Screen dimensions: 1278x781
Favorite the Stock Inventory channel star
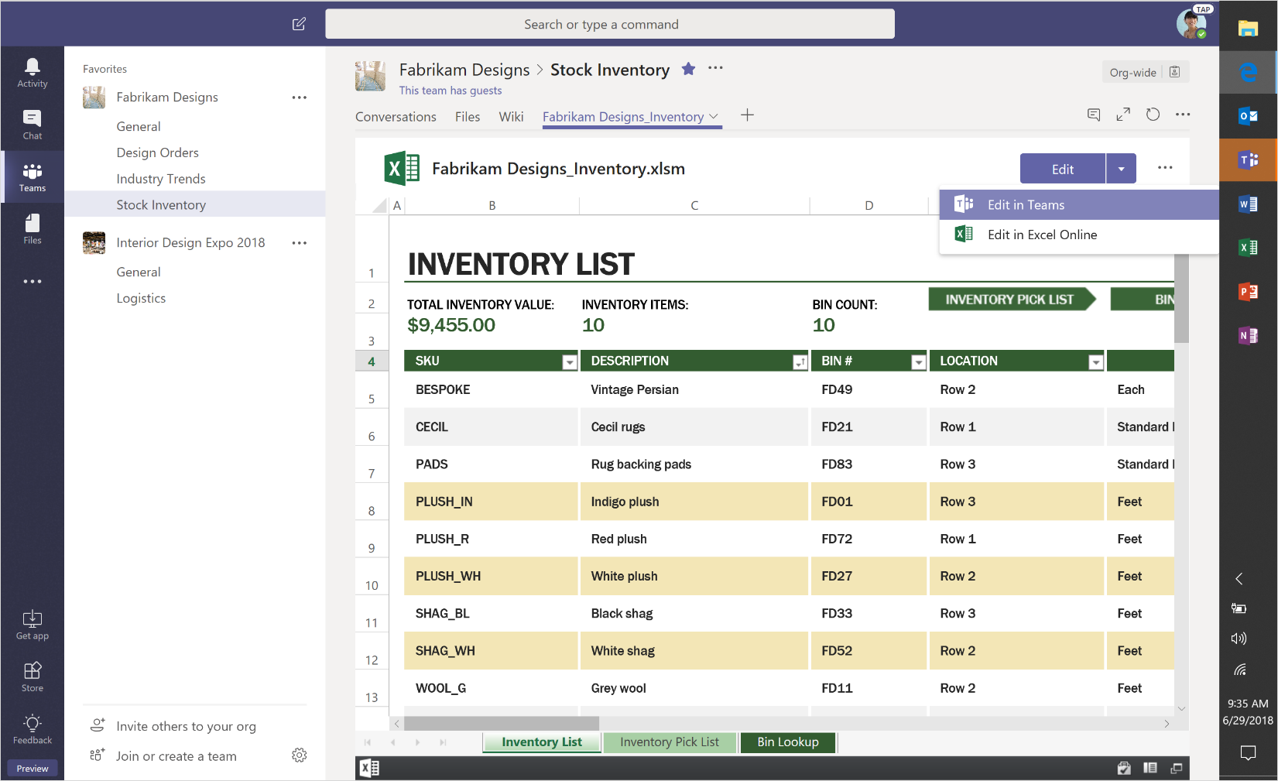[688, 69]
